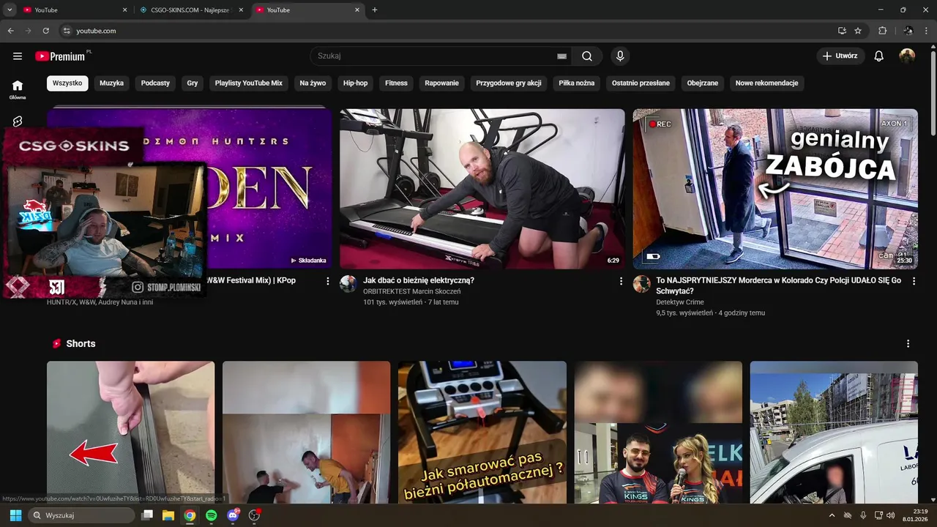Image resolution: width=937 pixels, height=527 pixels.
Task: Open more options for bieżnię elektryczną video
Action: point(621,281)
